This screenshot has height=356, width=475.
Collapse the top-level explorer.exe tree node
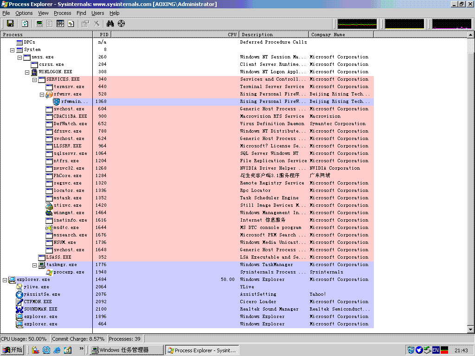[5, 280]
